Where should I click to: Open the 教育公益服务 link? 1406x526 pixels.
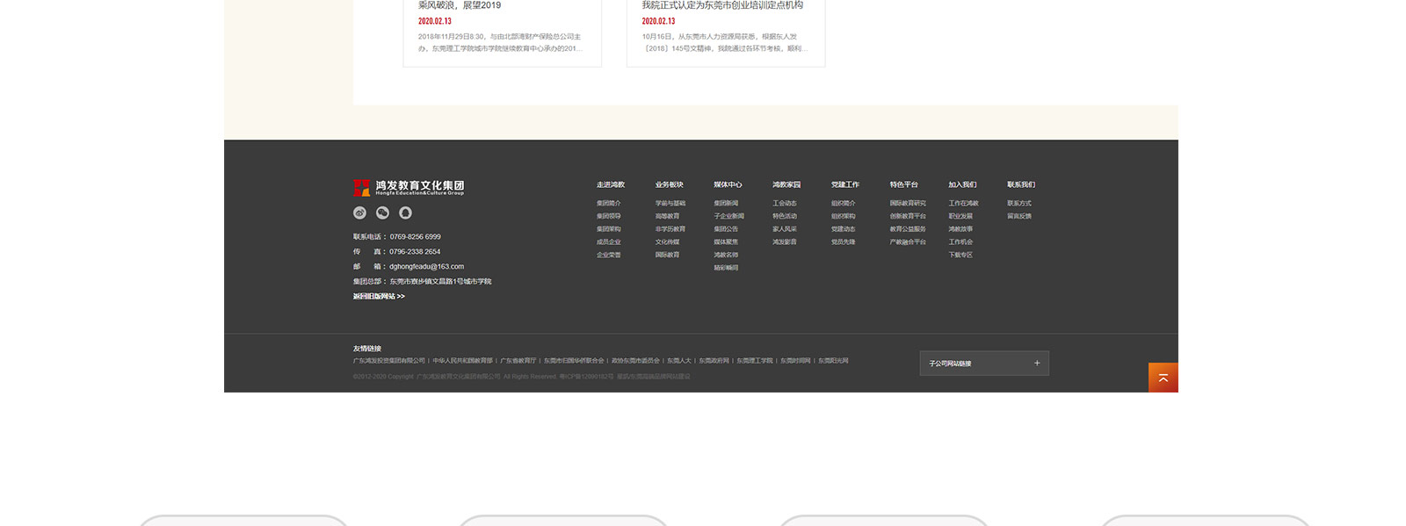[x=908, y=229]
